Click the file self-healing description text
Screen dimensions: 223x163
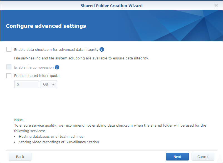pyautogui.click(x=82, y=58)
